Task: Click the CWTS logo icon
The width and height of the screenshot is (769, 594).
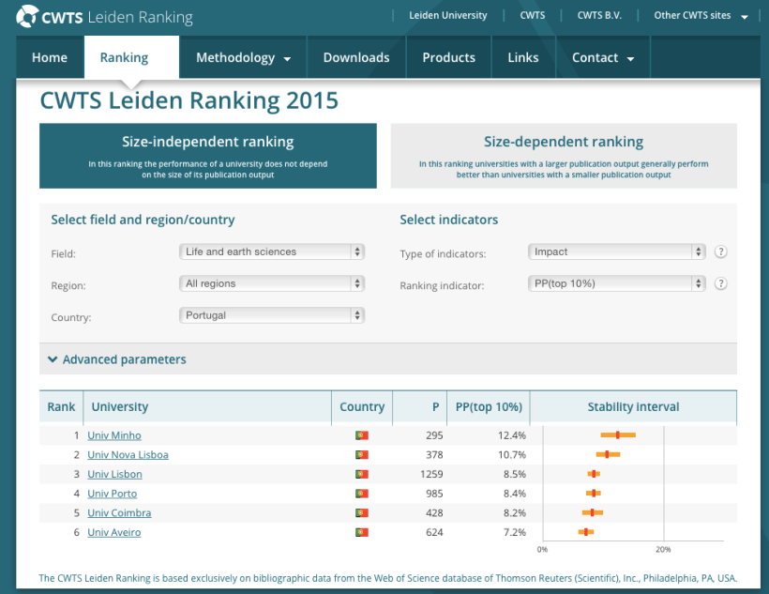Action: tap(28, 16)
